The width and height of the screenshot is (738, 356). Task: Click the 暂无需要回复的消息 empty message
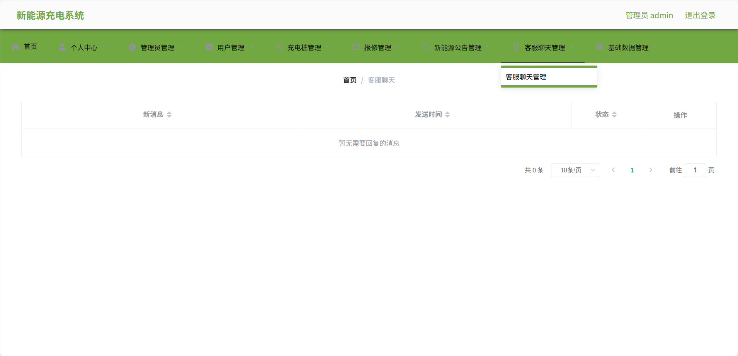(369, 143)
